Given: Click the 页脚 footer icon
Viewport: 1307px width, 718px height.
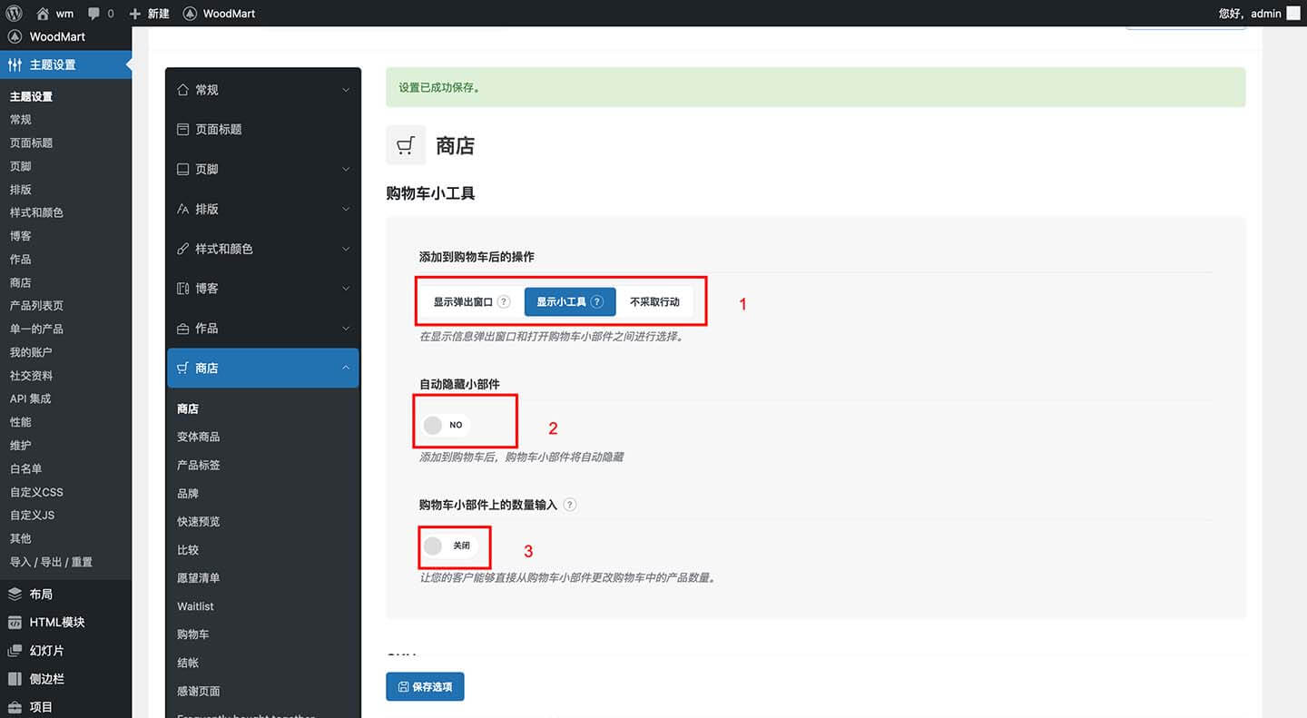Looking at the screenshot, I should (182, 169).
